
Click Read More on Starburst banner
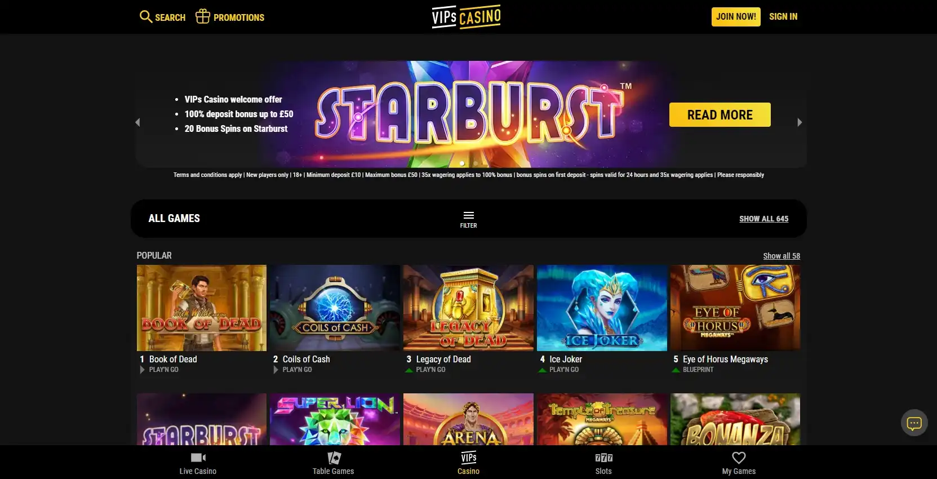[720, 114]
